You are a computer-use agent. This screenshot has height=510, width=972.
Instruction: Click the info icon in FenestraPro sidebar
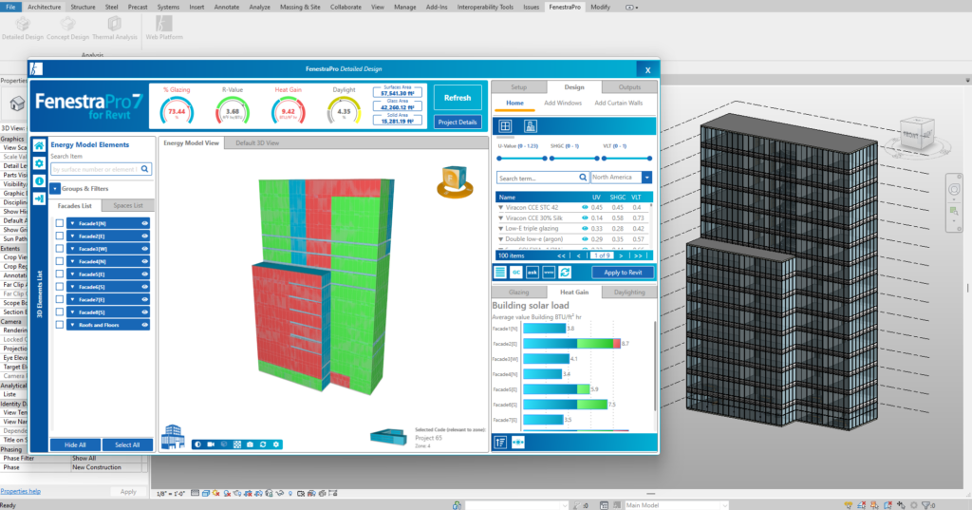click(x=39, y=181)
